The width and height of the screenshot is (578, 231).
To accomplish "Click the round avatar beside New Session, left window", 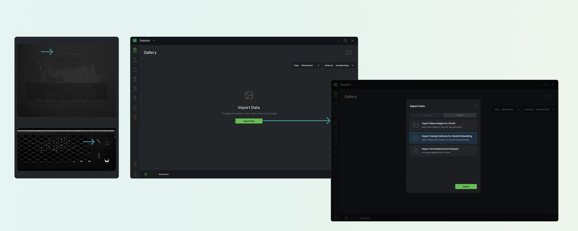I will [x=153, y=174].
